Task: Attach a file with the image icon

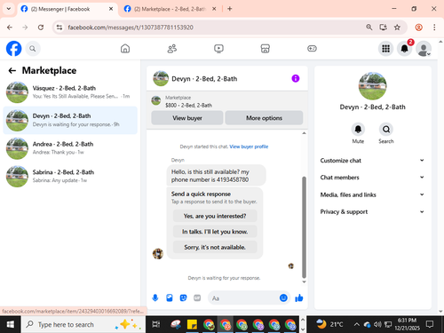Action: (x=170, y=298)
